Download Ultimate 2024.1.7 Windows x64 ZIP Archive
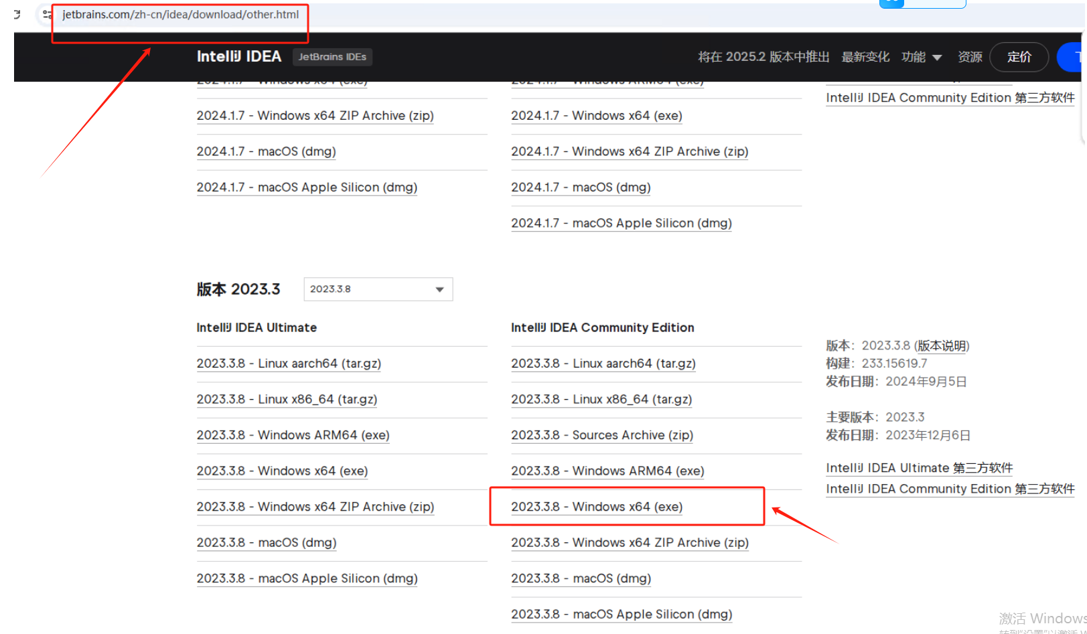Image resolution: width=1087 pixels, height=634 pixels. (x=315, y=116)
